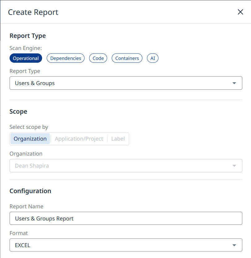Focus the Report Name text field

pyautogui.click(x=126, y=218)
